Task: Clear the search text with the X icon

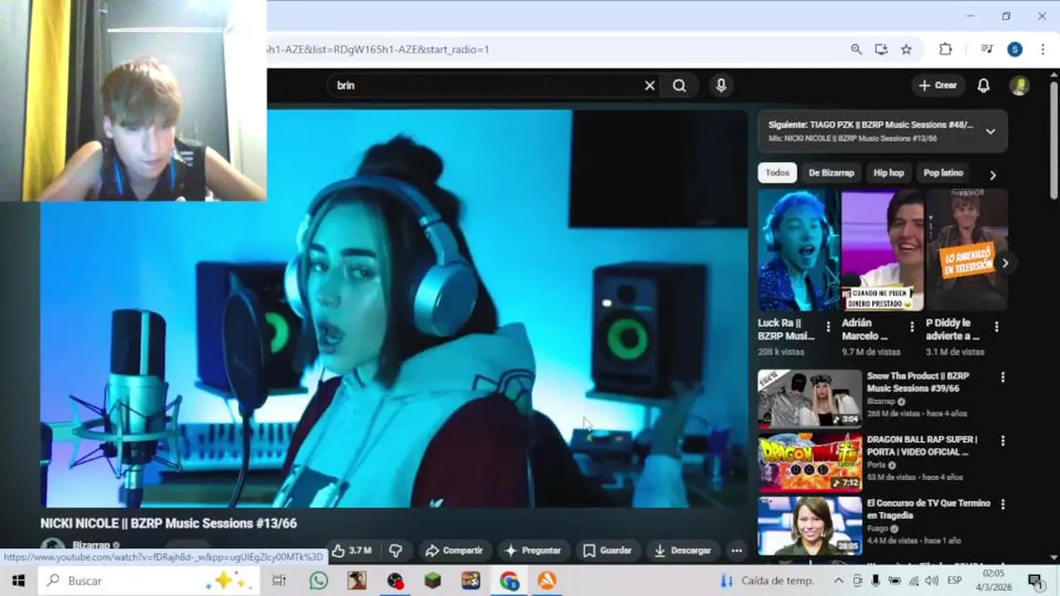Action: [650, 85]
